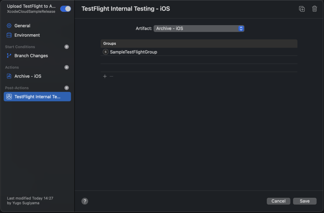Add a new post-action

coord(66,88)
